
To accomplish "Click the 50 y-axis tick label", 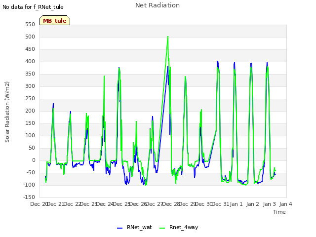I will tap(32, 148).
